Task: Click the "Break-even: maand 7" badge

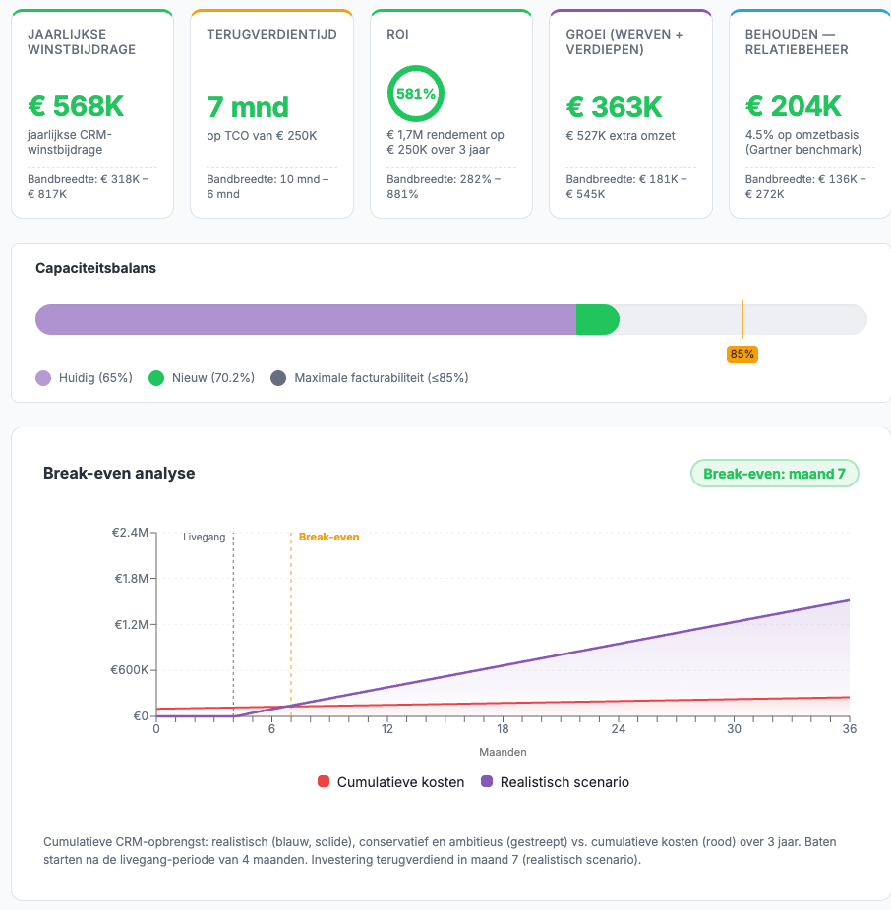Action: (775, 474)
